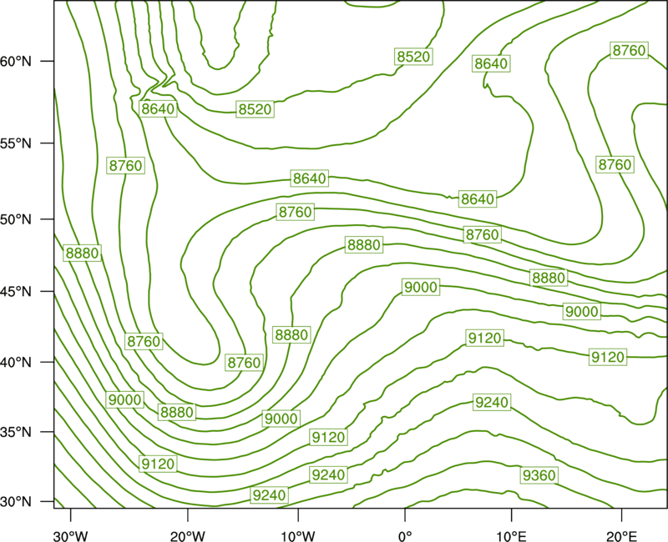Click the 0° longitude axis label

pos(405,536)
